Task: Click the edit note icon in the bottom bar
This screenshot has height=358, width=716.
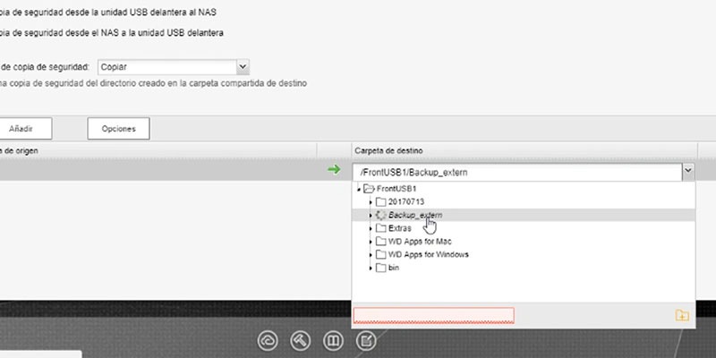Action: pyautogui.click(x=366, y=341)
